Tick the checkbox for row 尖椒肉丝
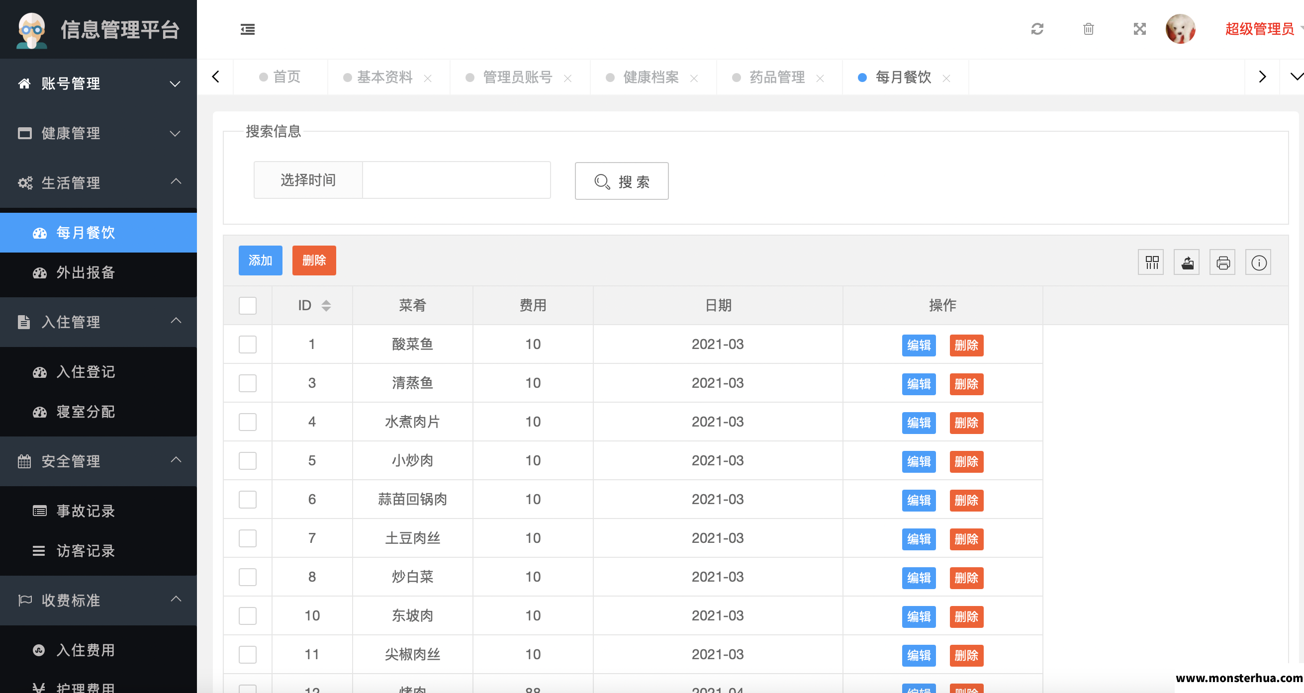 pos(248,655)
